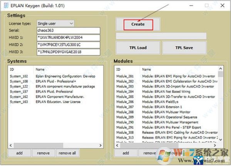Click the add button under Modules
The image size is (231, 166).
[126, 153]
